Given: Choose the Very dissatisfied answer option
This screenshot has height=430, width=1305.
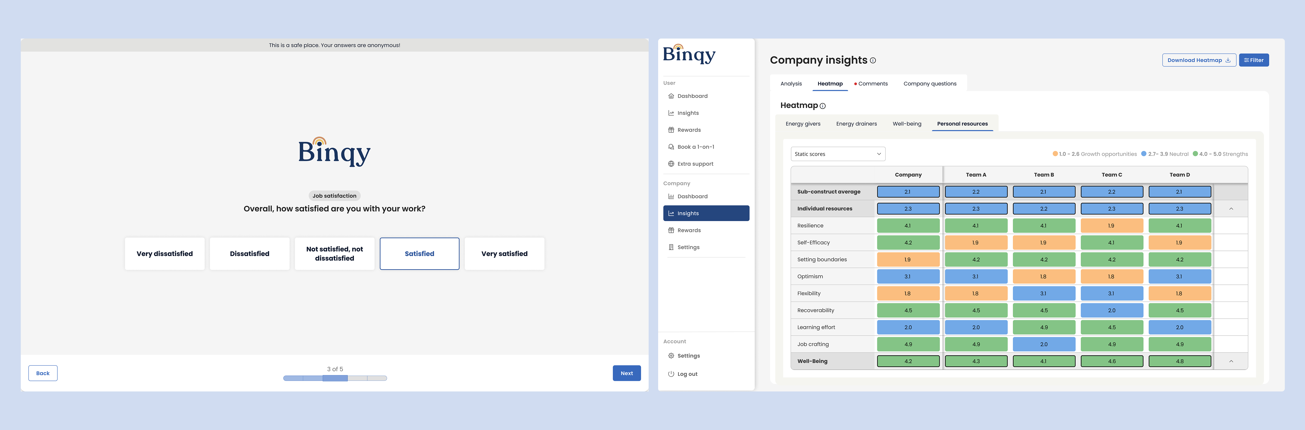Looking at the screenshot, I should click(x=164, y=254).
